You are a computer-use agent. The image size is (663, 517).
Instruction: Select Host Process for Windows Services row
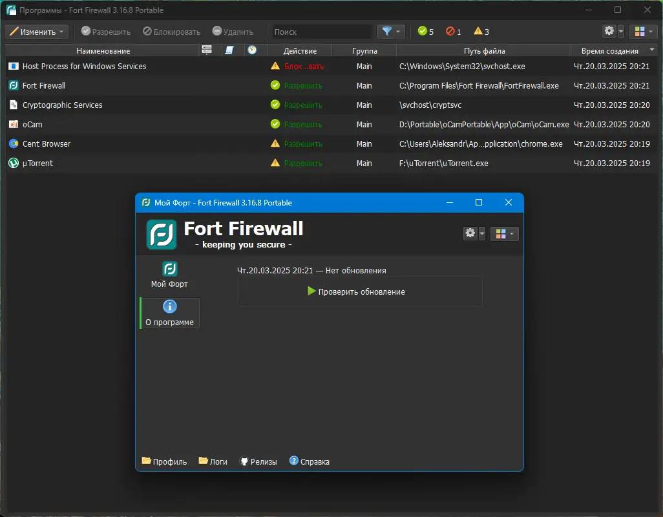[x=331, y=67]
